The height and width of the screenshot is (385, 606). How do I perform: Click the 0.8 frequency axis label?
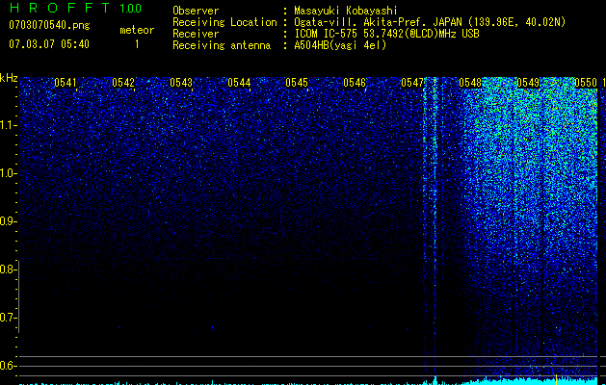pos(8,269)
